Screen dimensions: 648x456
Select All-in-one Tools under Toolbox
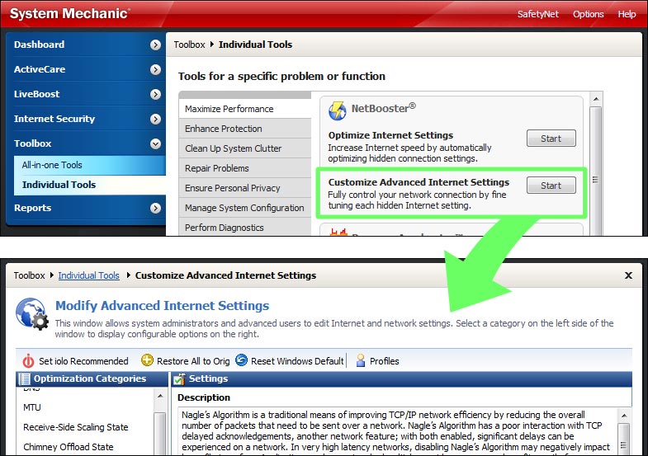pos(90,165)
